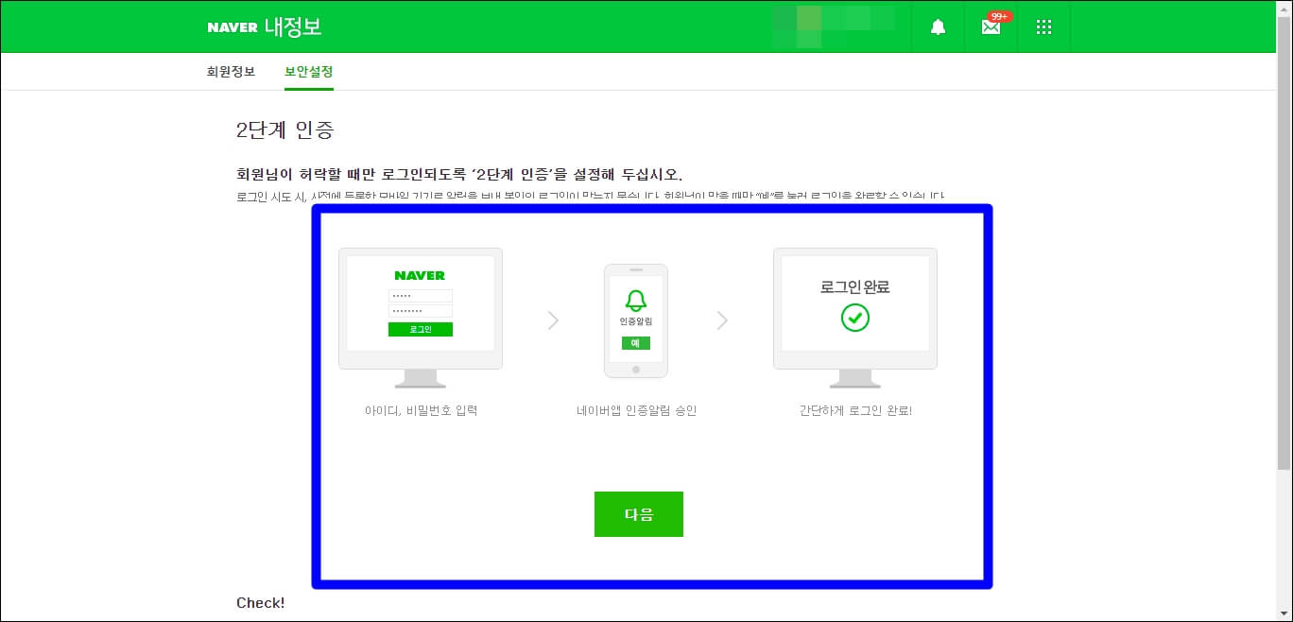Click the text 네이버앱 인증알림 승인
Viewport: 1293px width, 622px height.
click(x=636, y=411)
